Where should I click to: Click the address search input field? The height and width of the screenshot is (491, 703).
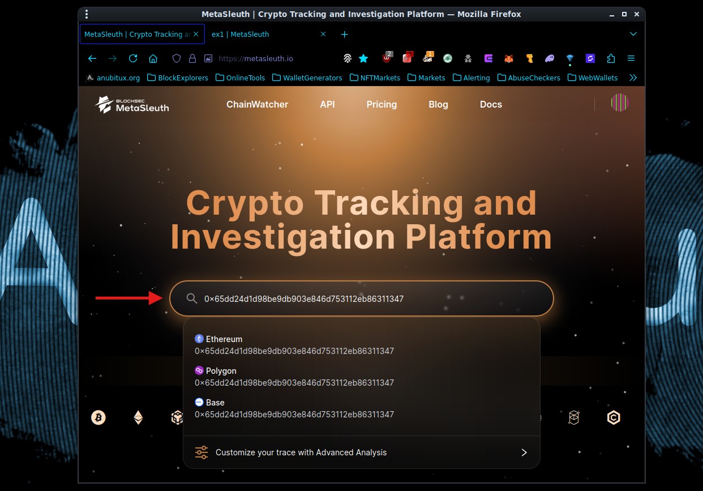pos(361,298)
